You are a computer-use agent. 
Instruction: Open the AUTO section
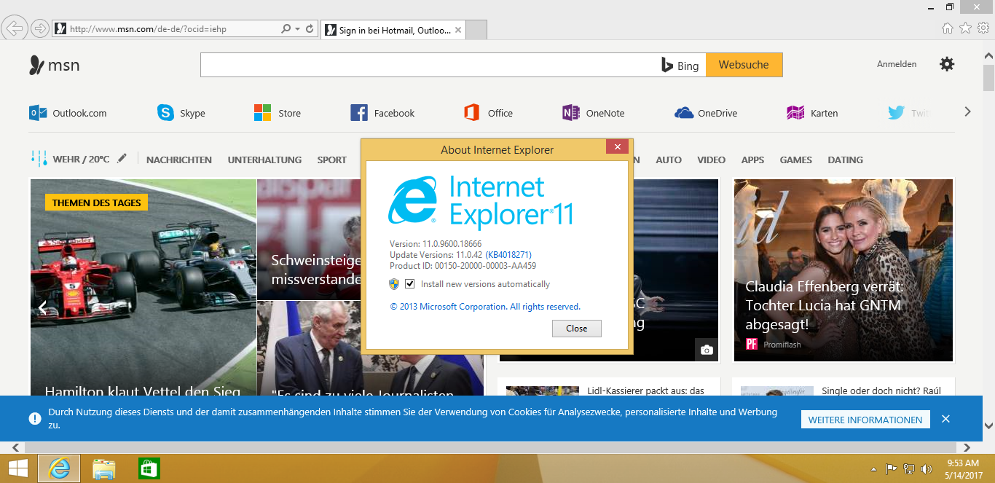pyautogui.click(x=669, y=160)
